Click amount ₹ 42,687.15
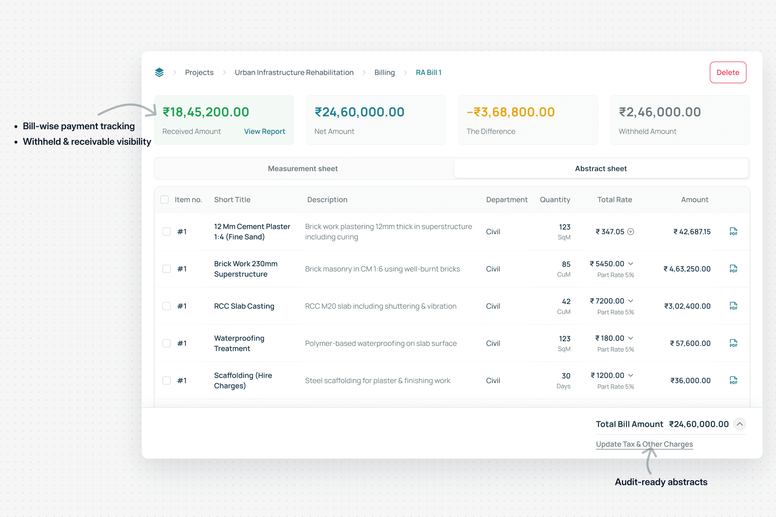This screenshot has width=776, height=517. [x=692, y=231]
